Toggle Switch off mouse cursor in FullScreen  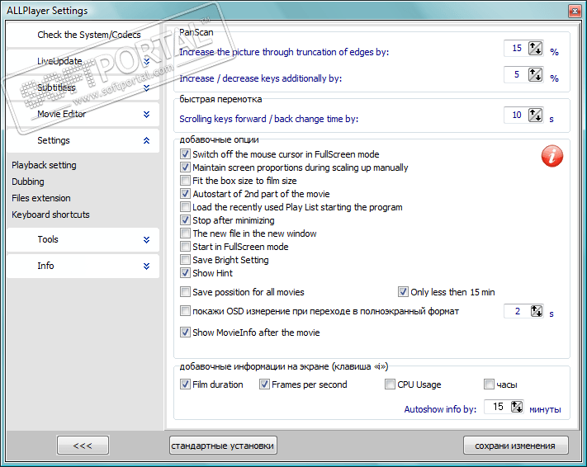pos(185,153)
